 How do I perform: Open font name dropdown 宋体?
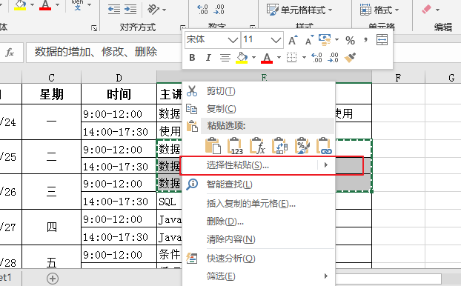(x=233, y=40)
